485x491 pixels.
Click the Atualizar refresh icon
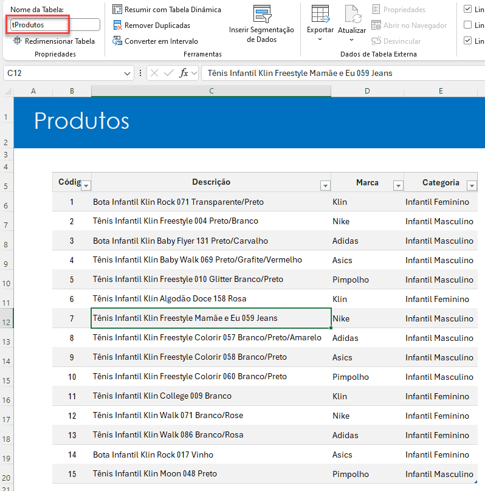click(353, 14)
